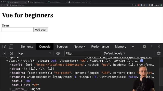Click the Vue for beginners heading
This screenshot has height=91, width=163.
click(28, 15)
